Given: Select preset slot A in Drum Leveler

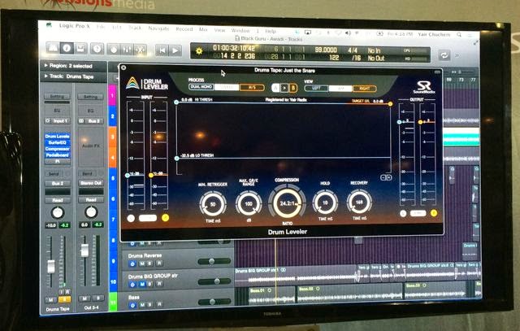Looking at the screenshot, I should click(276, 88).
